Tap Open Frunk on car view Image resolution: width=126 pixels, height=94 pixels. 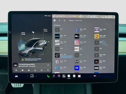[x=23, y=33]
